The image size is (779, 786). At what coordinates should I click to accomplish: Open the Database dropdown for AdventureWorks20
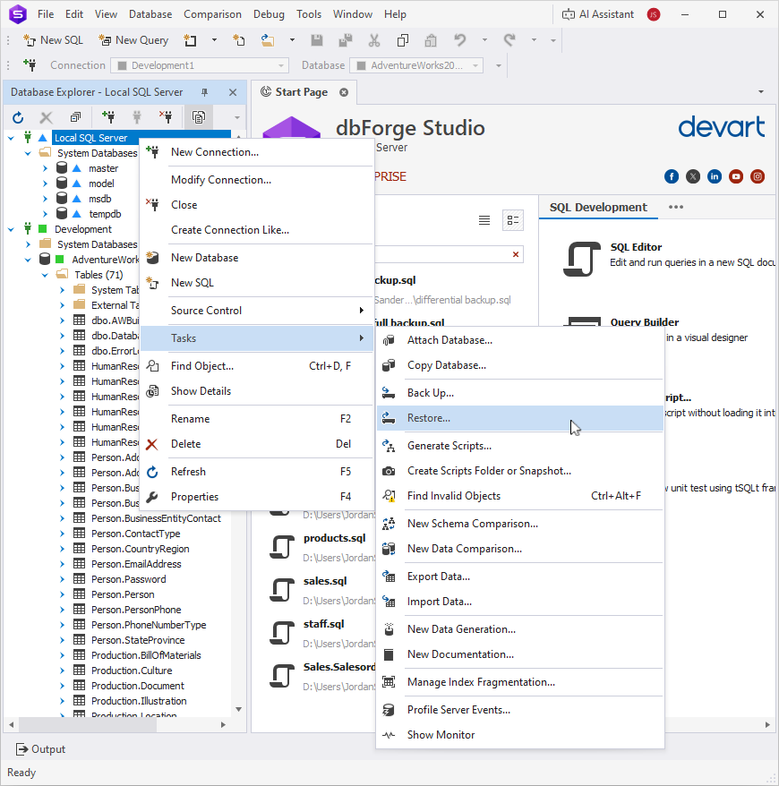coord(475,64)
